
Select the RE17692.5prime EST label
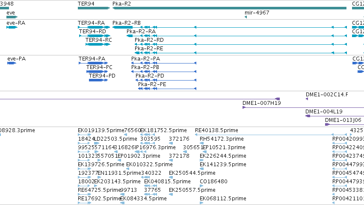coord(99,199)
